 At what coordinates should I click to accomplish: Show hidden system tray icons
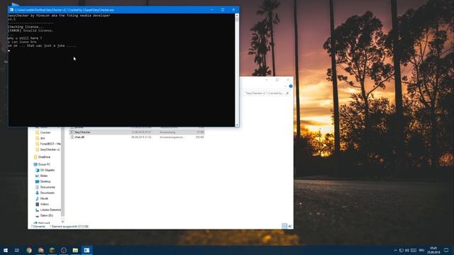click(x=395, y=250)
